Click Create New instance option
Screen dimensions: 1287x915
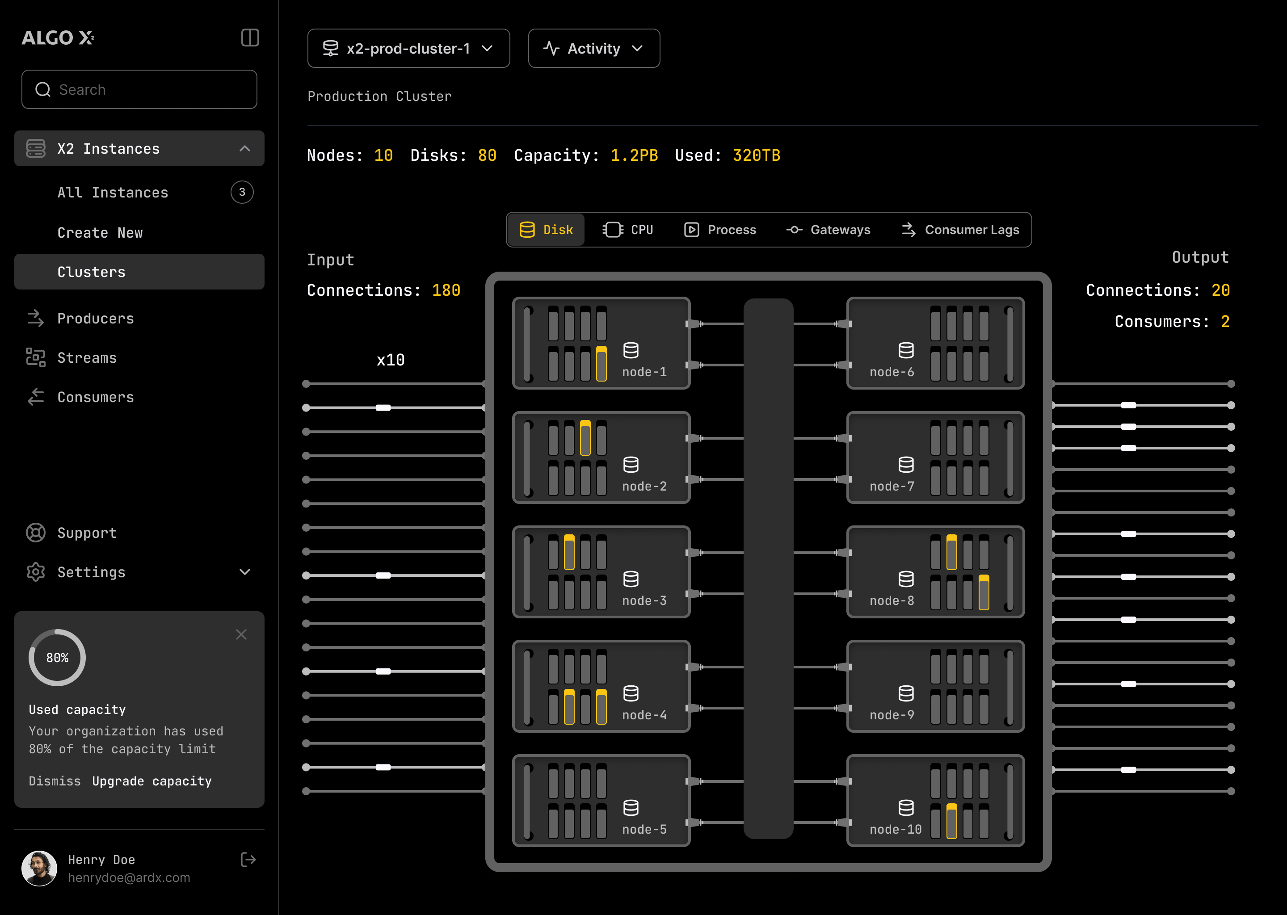click(x=100, y=232)
